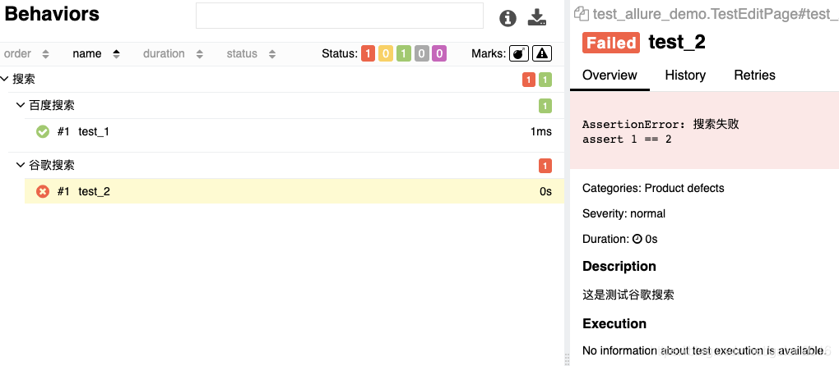839x366 pixels.
Task: Switch to the History tab
Action: click(x=685, y=75)
